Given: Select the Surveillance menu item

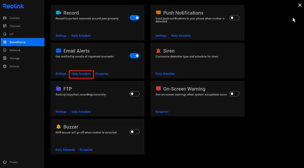Looking at the screenshot, I should 22,42.
